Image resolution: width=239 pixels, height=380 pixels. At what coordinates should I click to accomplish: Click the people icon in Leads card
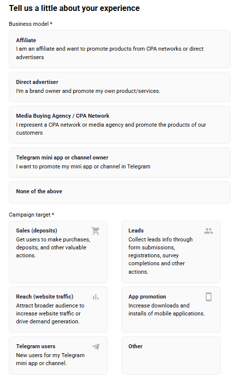click(209, 231)
